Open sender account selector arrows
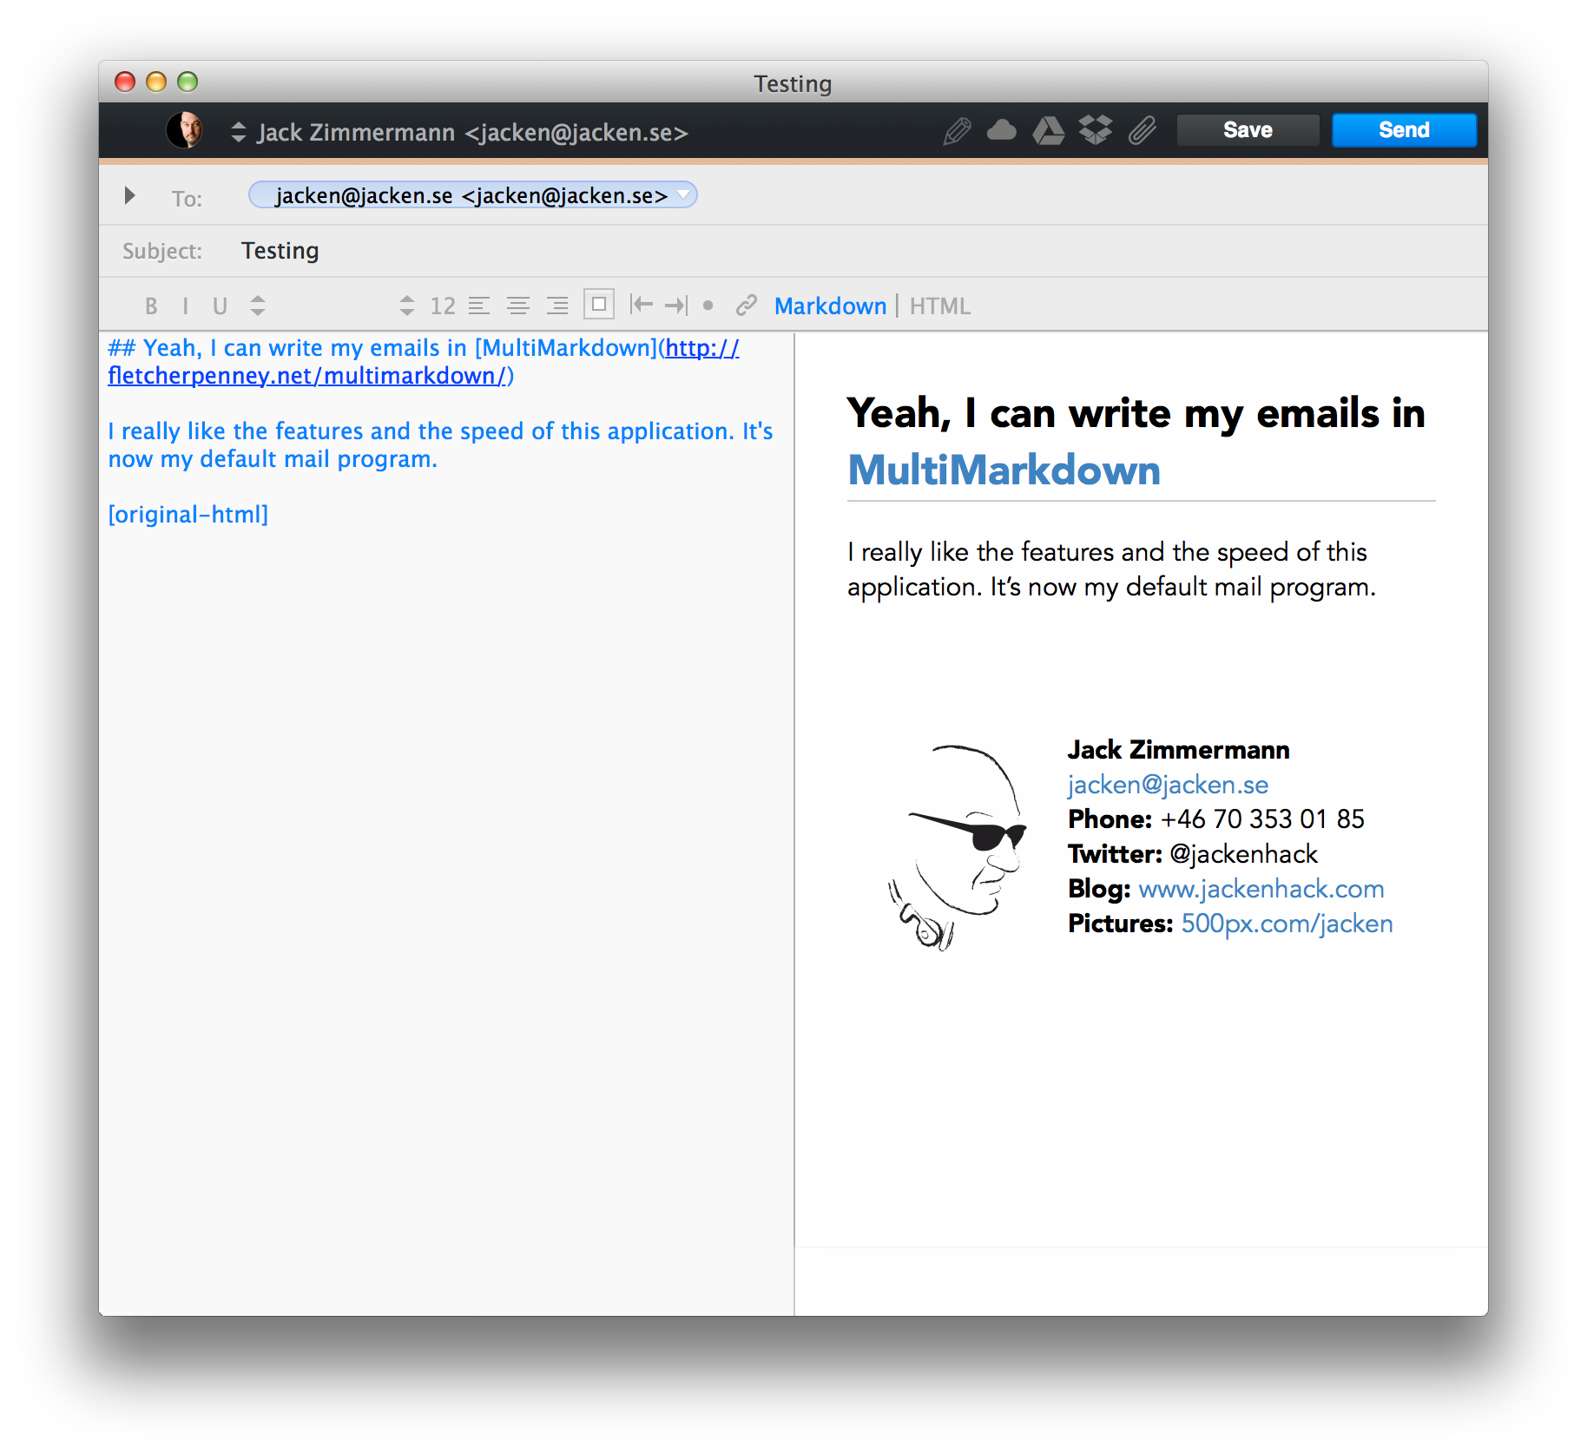The image size is (1587, 1453). click(238, 132)
